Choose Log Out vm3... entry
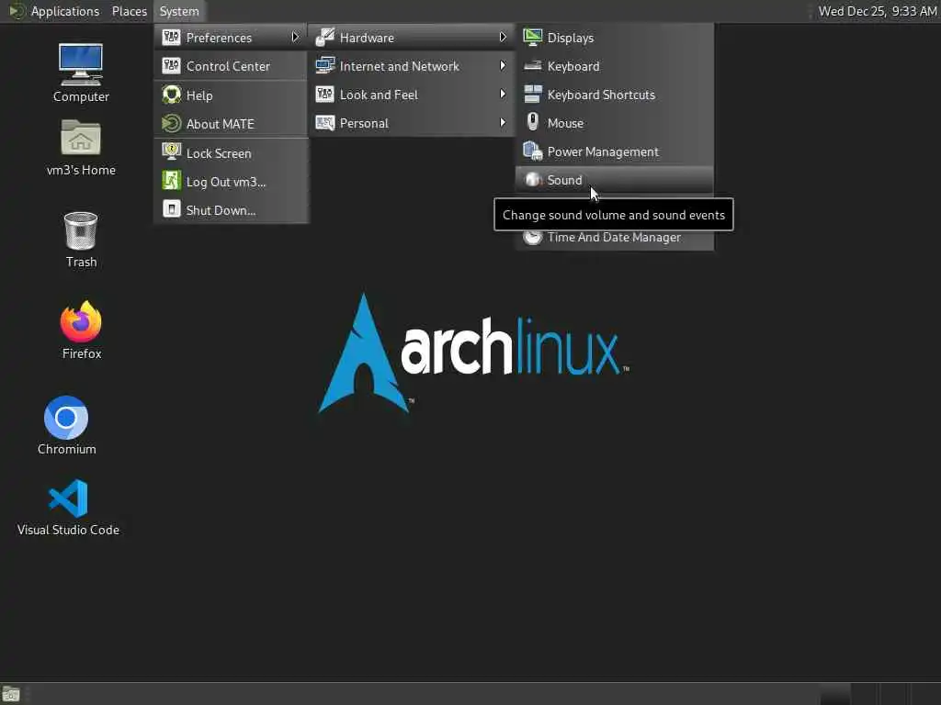941x705 pixels. 231,181
